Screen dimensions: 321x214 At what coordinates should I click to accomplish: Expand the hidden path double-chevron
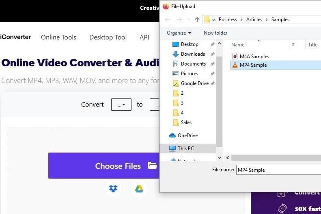click(x=214, y=20)
